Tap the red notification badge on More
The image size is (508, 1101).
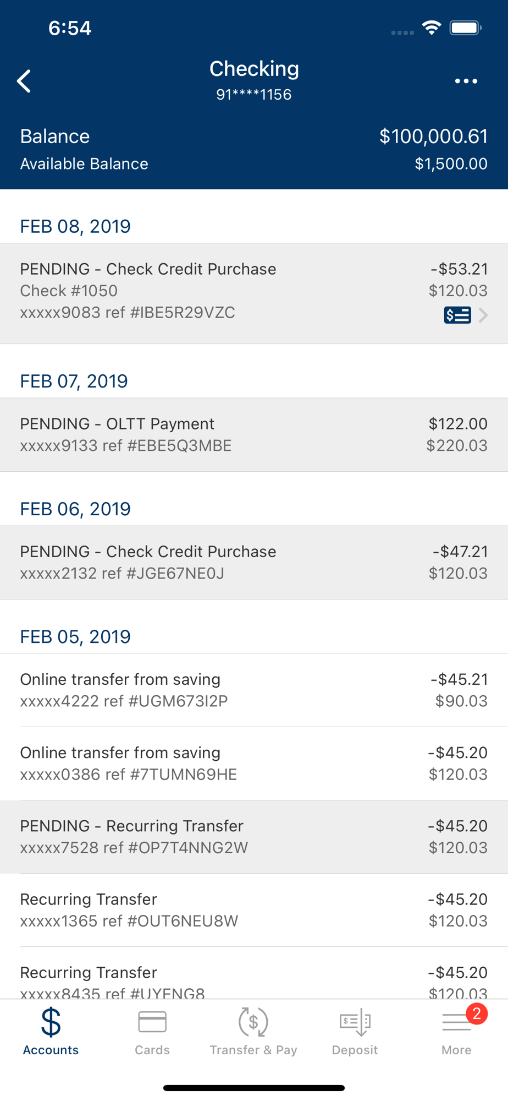click(x=477, y=1013)
